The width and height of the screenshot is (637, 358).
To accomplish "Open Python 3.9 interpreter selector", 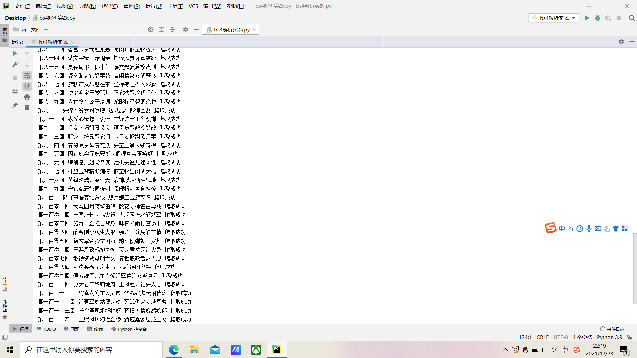I will click(609, 337).
